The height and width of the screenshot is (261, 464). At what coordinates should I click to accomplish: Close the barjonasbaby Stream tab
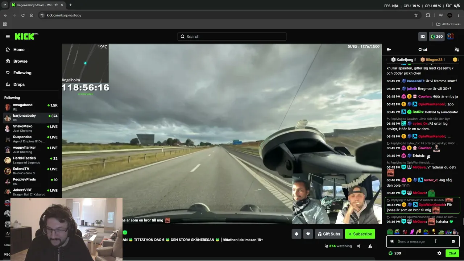point(62,5)
